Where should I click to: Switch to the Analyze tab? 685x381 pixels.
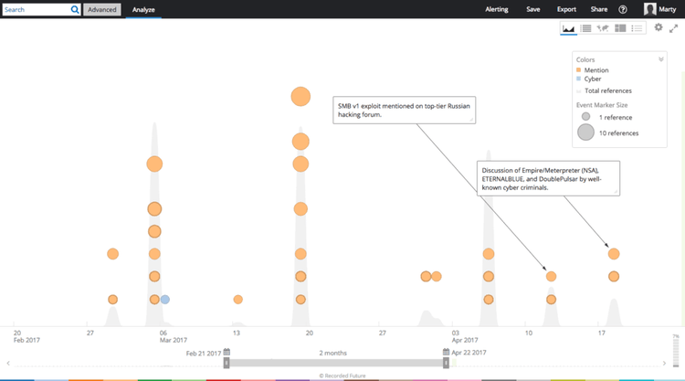click(142, 9)
